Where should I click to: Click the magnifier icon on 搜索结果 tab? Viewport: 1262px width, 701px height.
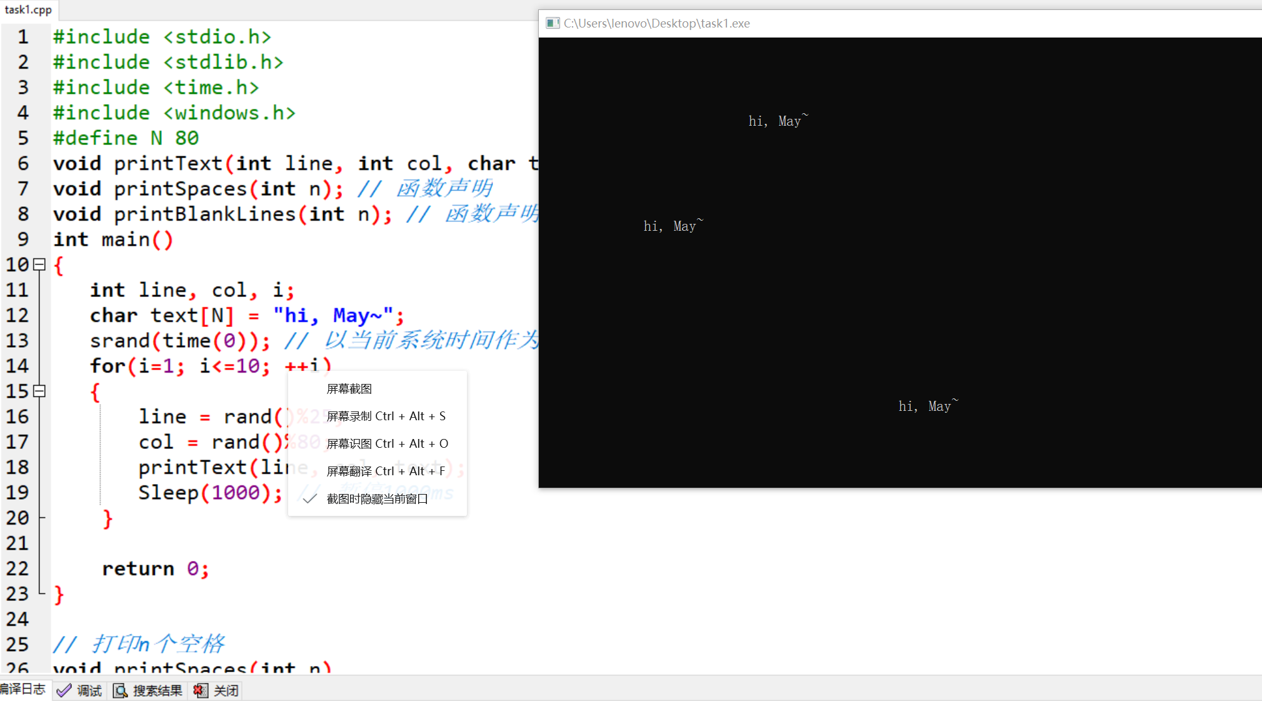point(120,690)
